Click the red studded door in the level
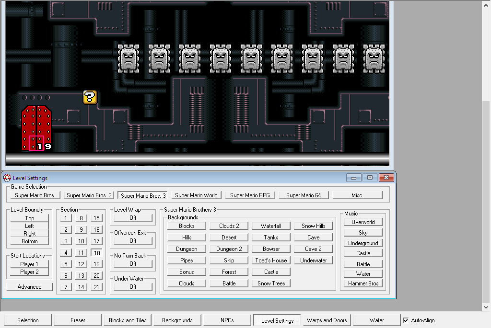The image size is (491, 328). click(36, 128)
